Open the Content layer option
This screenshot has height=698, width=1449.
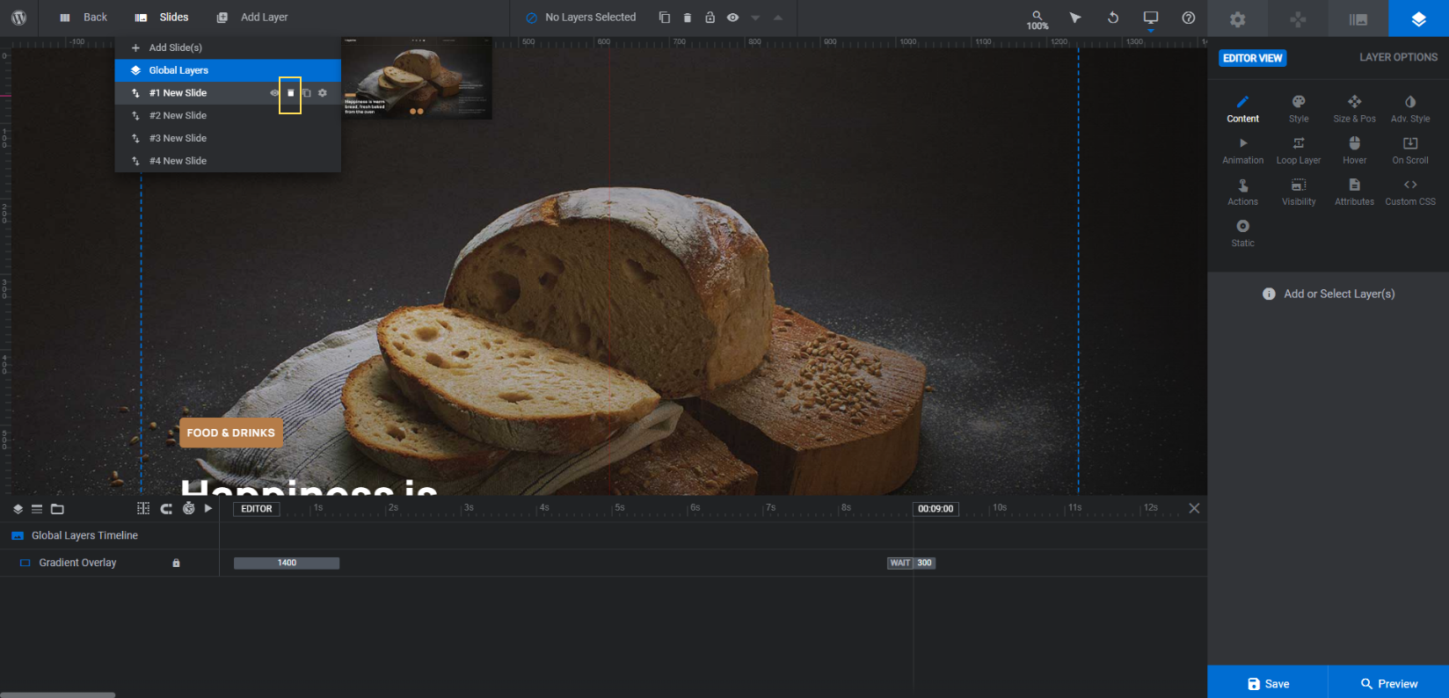coord(1243,110)
